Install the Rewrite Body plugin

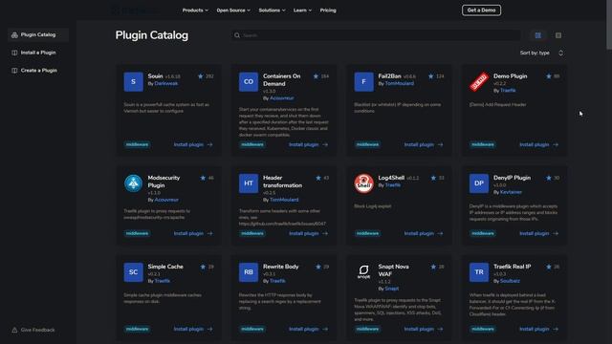(308, 329)
